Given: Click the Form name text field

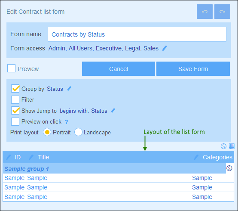Looking at the screenshot, I should tap(137, 34).
